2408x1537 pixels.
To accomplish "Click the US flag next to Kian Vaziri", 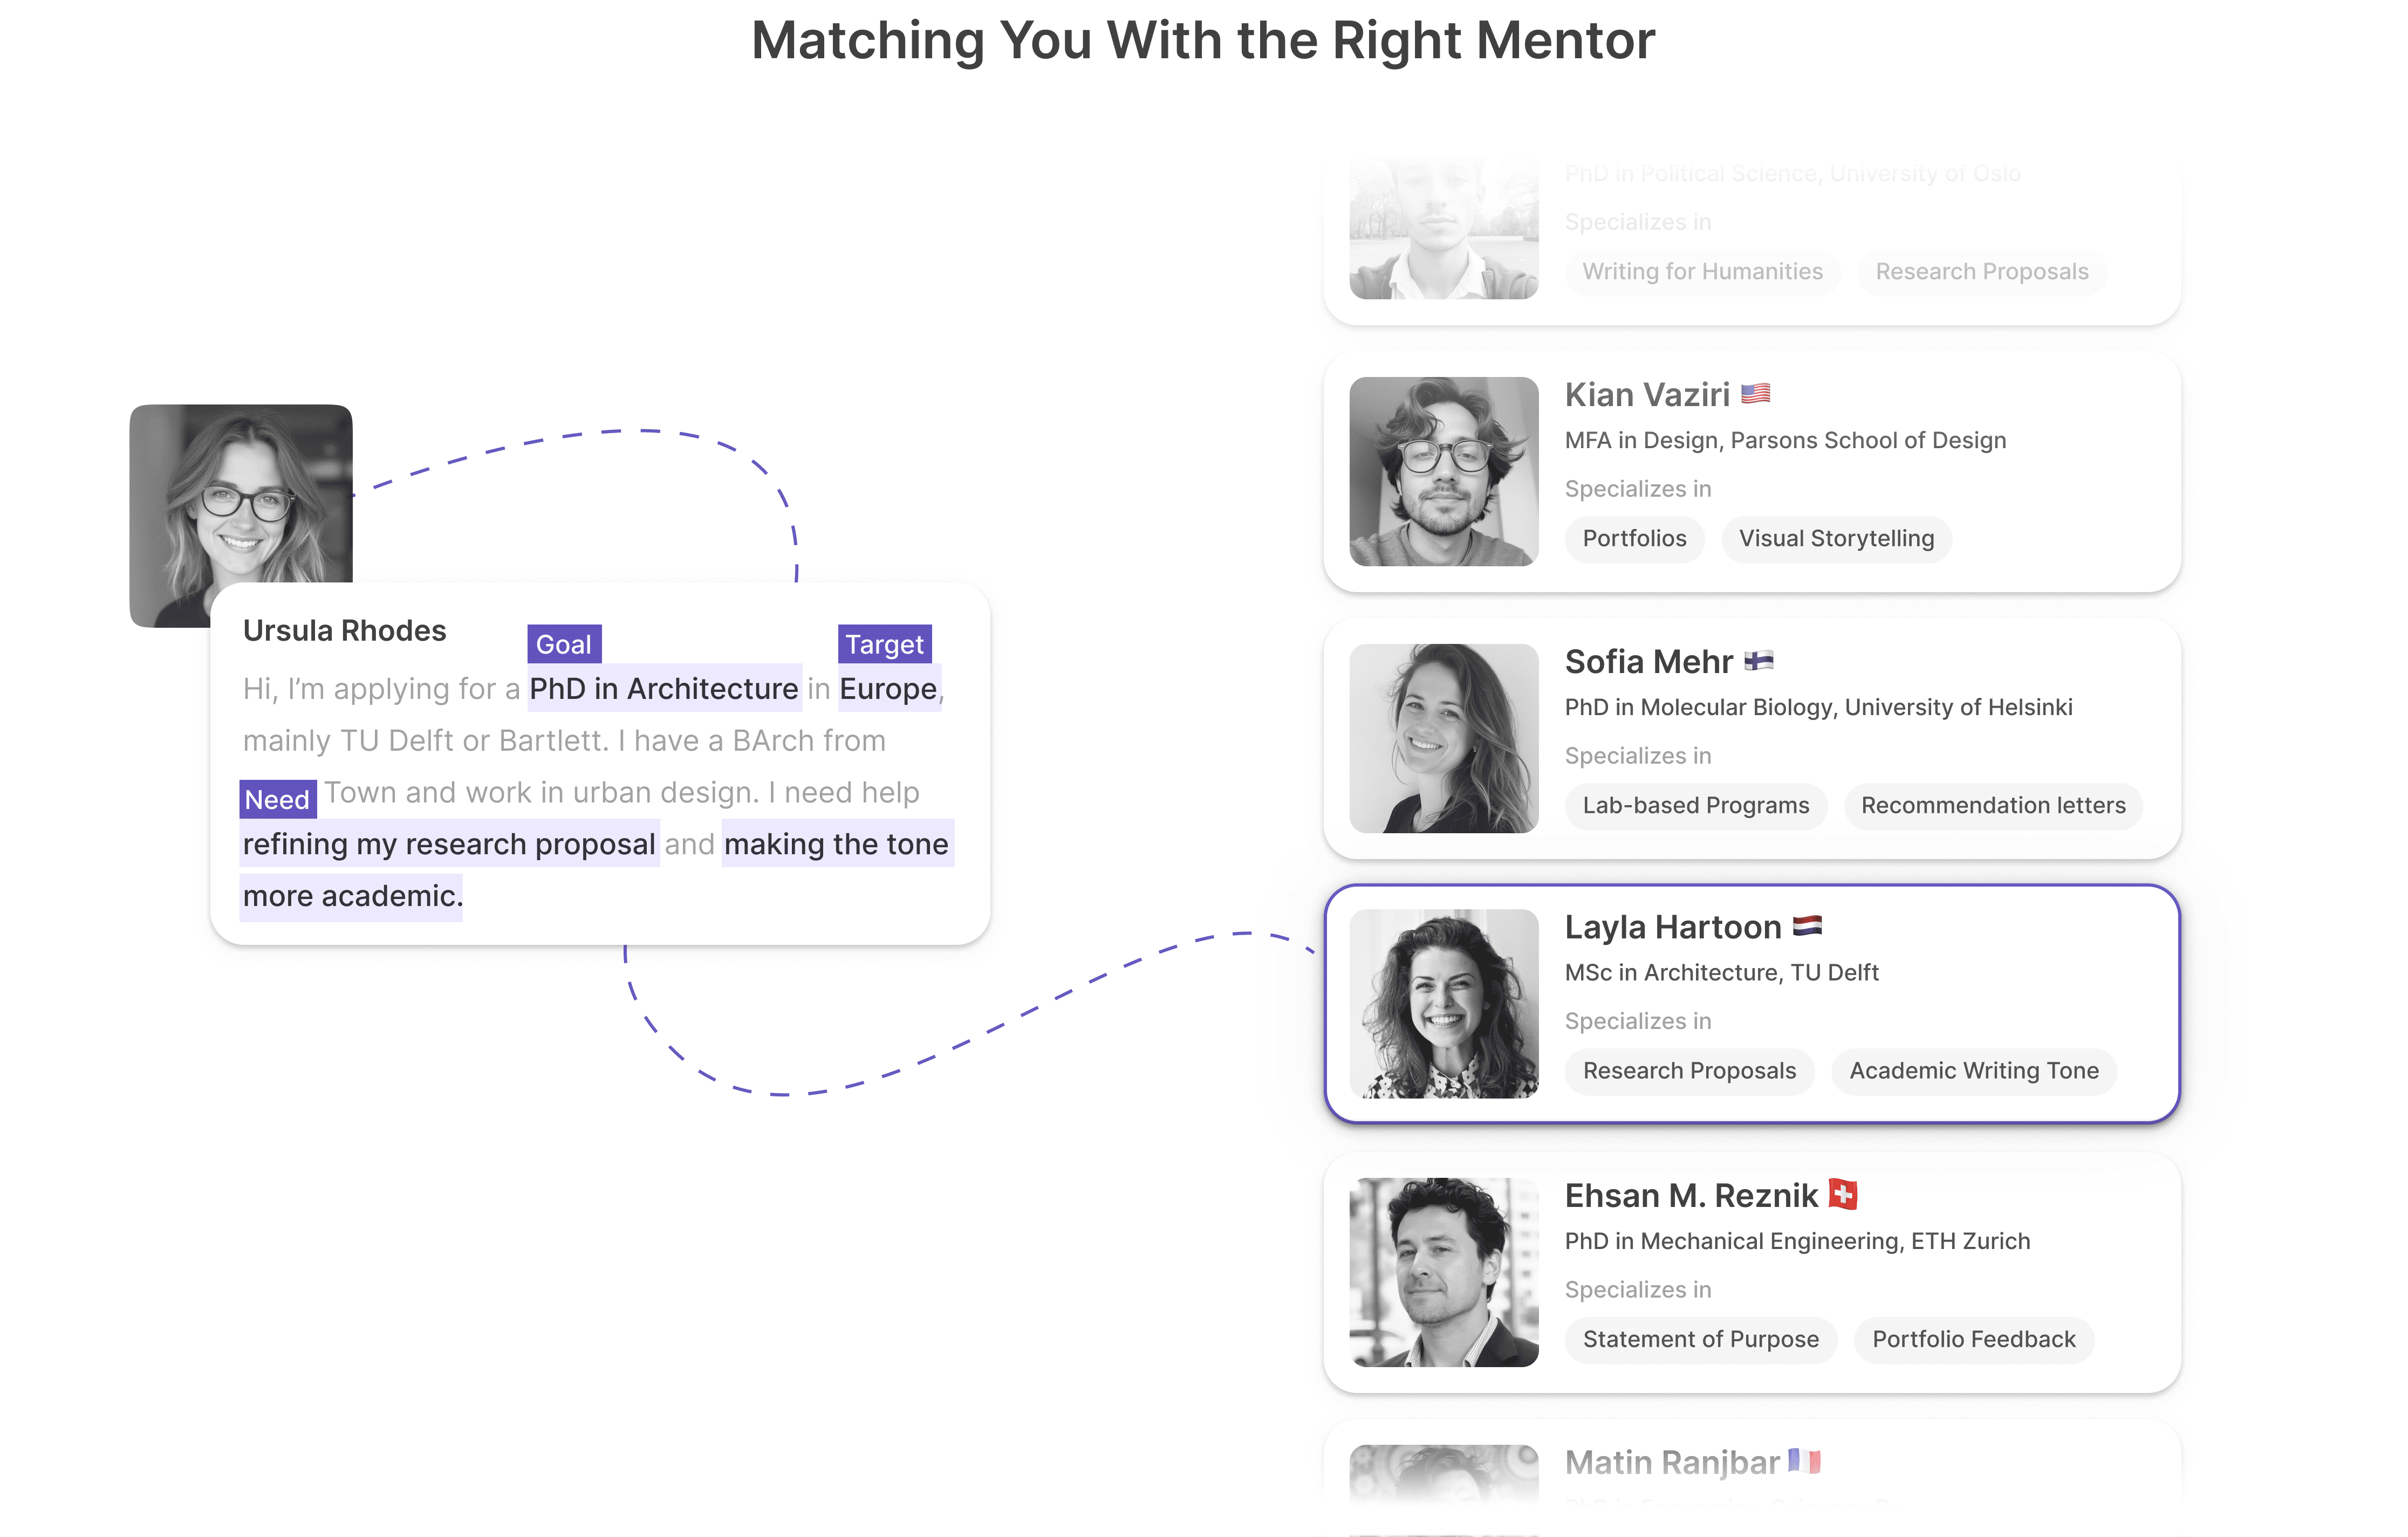I will tap(1755, 394).
